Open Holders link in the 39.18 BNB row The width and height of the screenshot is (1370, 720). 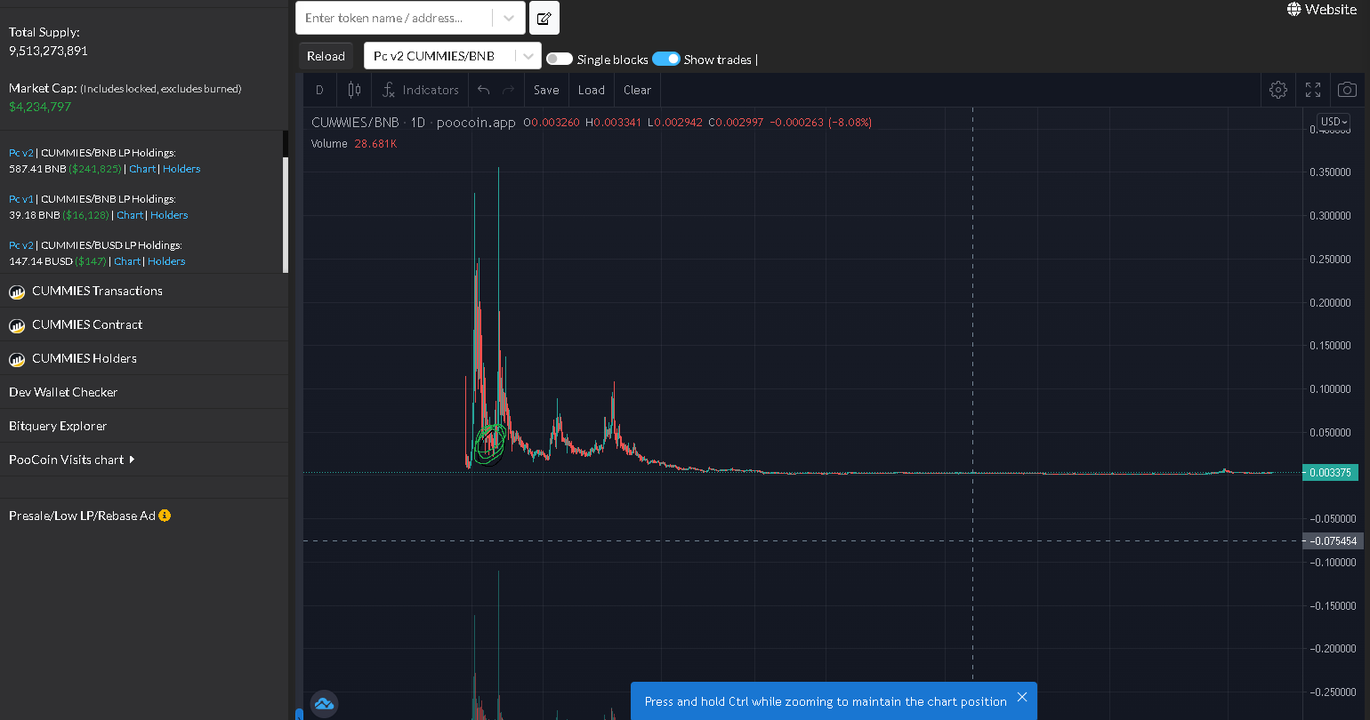point(169,215)
